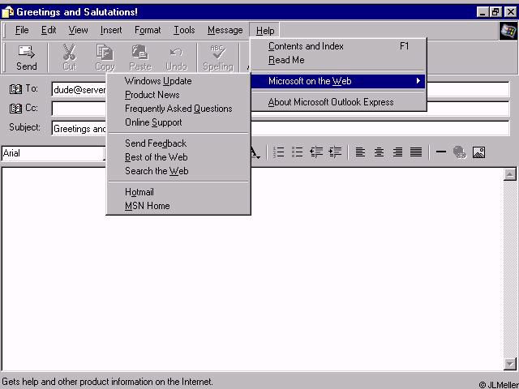Insert a horizontal line

click(441, 152)
